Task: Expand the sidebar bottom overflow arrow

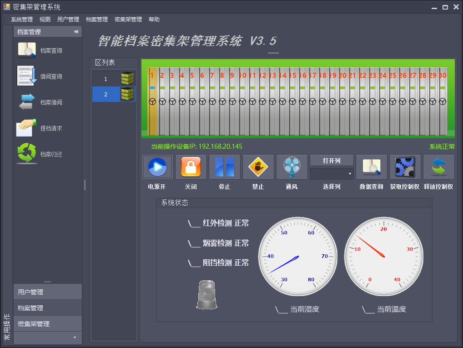Action: [x=75, y=338]
